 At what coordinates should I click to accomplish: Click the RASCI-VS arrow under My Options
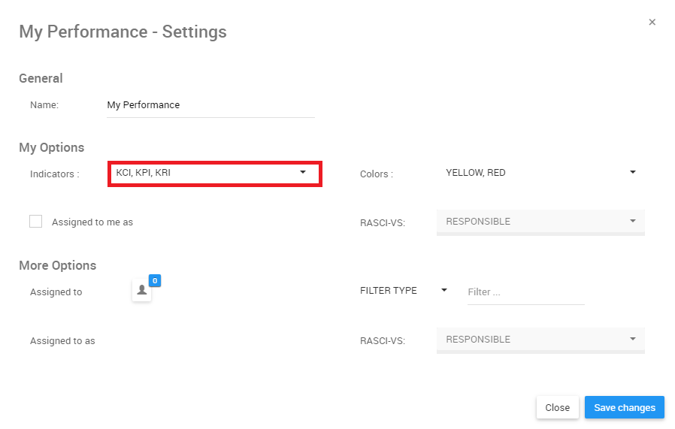click(x=632, y=221)
